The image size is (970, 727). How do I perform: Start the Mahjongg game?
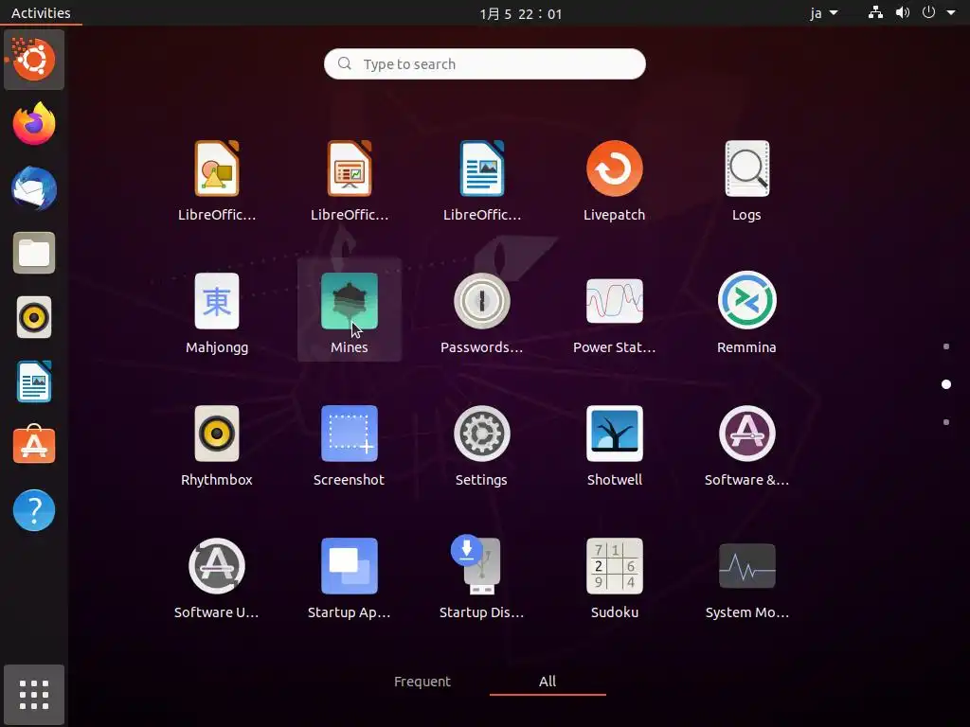217,301
